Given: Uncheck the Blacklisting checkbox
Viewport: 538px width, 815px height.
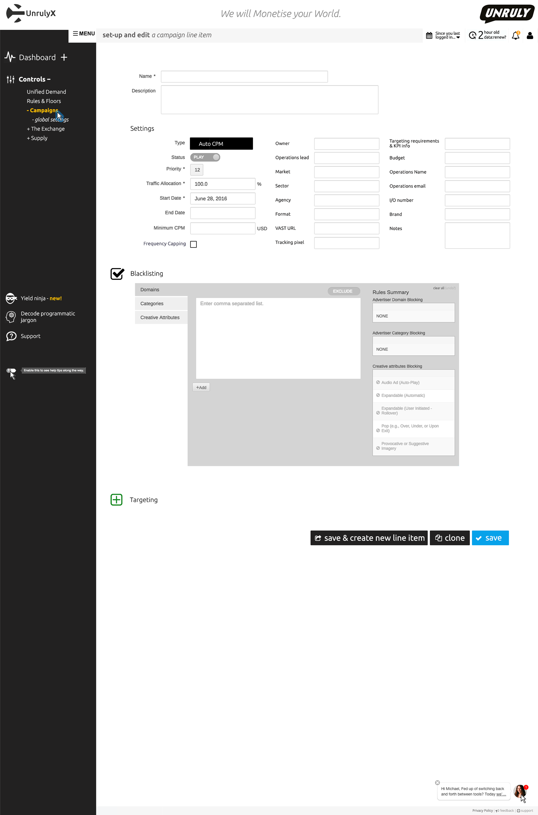Looking at the screenshot, I should click(117, 274).
